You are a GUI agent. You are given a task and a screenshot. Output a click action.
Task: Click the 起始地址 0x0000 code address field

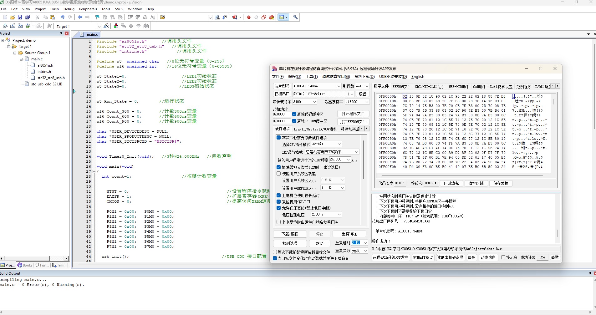tap(282, 114)
